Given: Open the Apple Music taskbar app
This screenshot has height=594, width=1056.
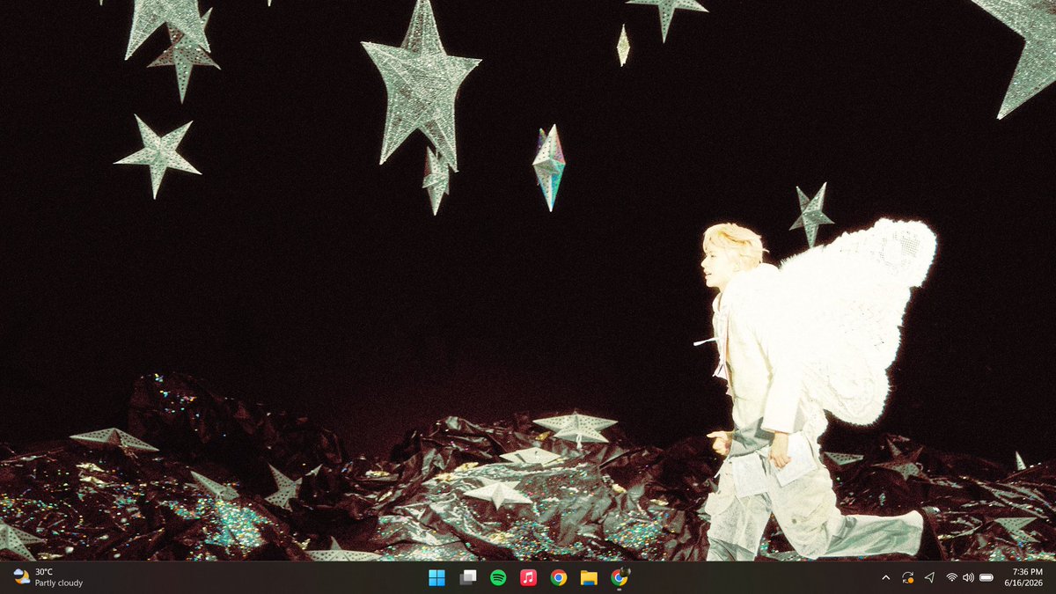Looking at the screenshot, I should point(528,577).
